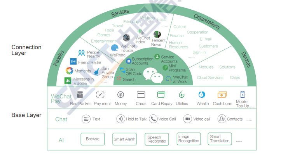Click the Red Packet icon
The width and height of the screenshot is (281, 154).
(x=80, y=94)
